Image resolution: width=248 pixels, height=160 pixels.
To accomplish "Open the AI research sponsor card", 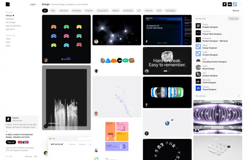I will [x=167, y=30].
